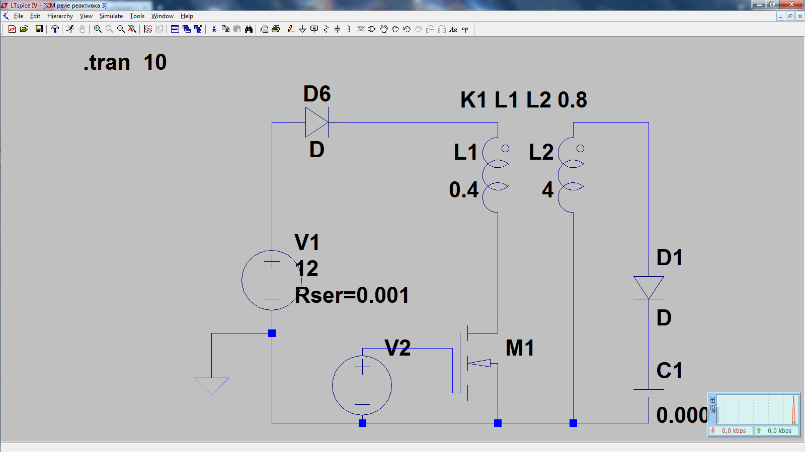
Task: Open the Control Panel hammer icon
Action: tap(55, 29)
